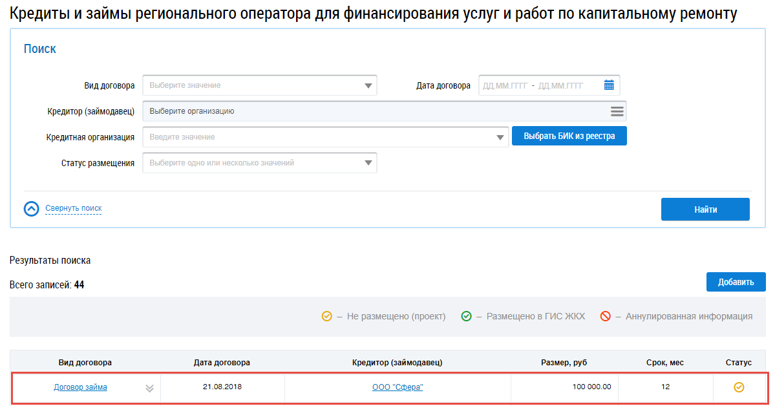This screenshot has height=406, width=775.
Task: Open the 'Вид договора' dropdown
Action: pos(259,85)
